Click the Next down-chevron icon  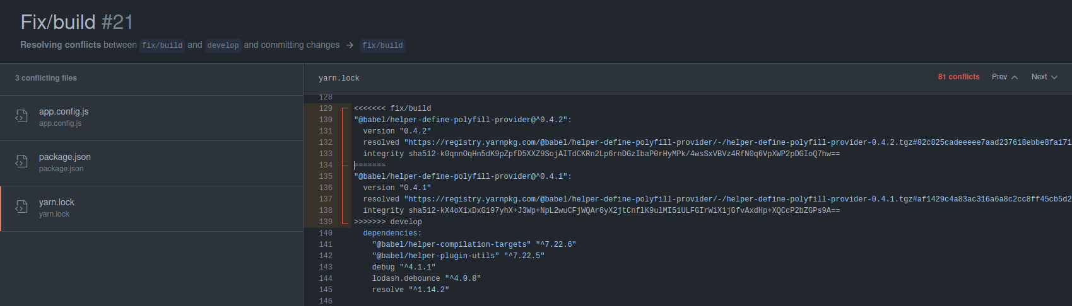coord(1054,77)
